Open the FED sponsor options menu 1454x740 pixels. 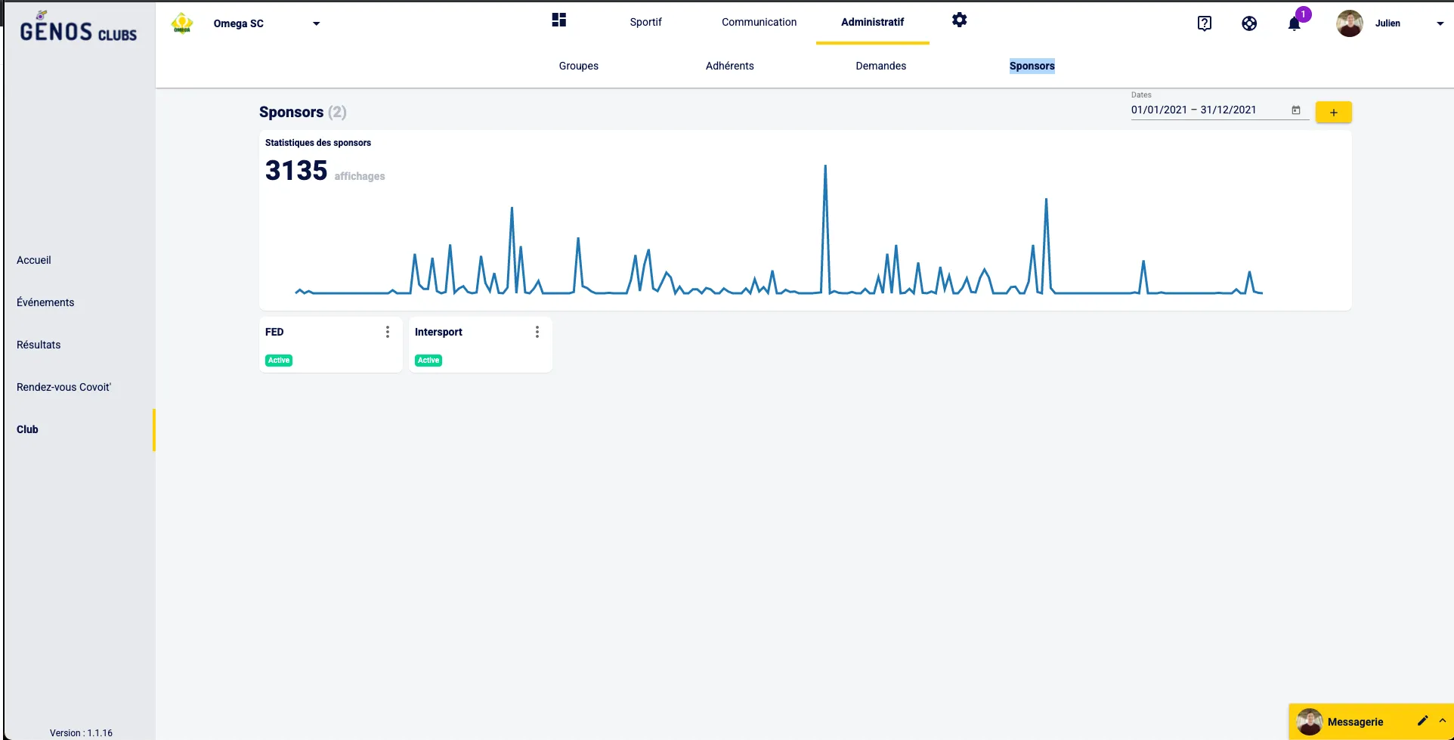tap(388, 332)
